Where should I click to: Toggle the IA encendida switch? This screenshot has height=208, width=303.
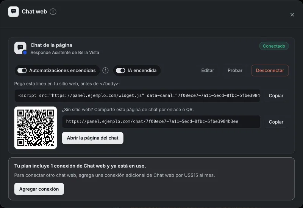pyautogui.click(x=120, y=70)
